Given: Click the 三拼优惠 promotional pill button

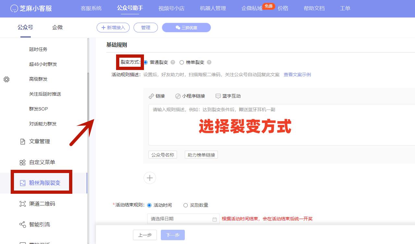Looking at the screenshot, I should (186, 28).
